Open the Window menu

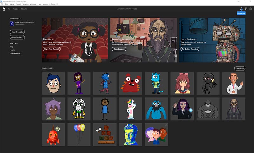click(x=33, y=4)
